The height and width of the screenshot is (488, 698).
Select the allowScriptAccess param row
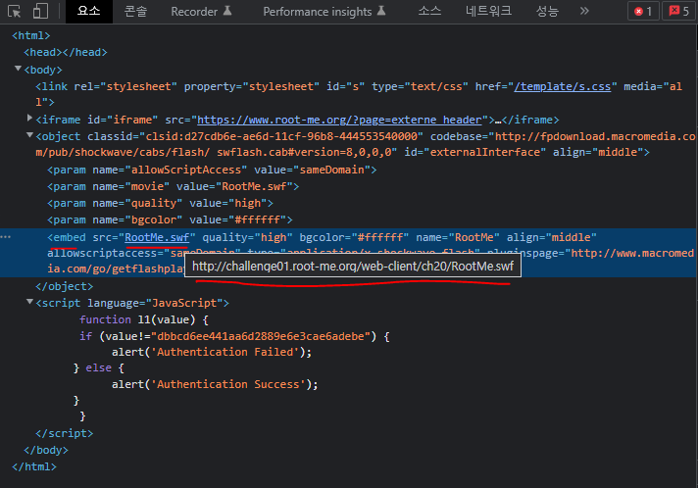click(212, 170)
